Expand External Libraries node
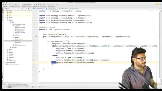 click(x=5, y=62)
